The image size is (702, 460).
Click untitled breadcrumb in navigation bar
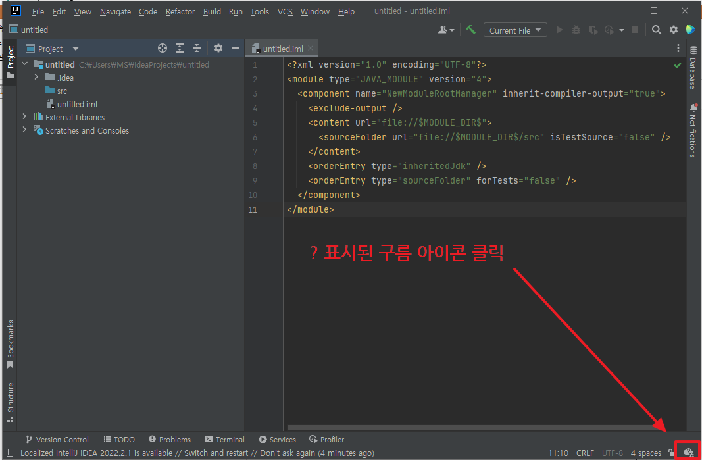29,30
